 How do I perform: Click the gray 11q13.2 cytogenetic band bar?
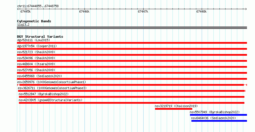(x=132, y=28)
